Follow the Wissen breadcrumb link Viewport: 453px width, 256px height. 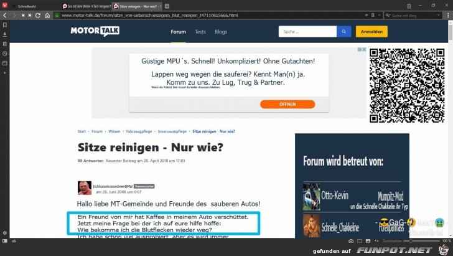pos(114,131)
